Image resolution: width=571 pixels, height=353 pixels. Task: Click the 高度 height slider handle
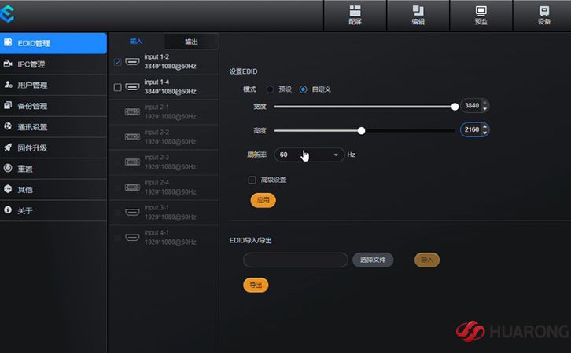tap(361, 130)
